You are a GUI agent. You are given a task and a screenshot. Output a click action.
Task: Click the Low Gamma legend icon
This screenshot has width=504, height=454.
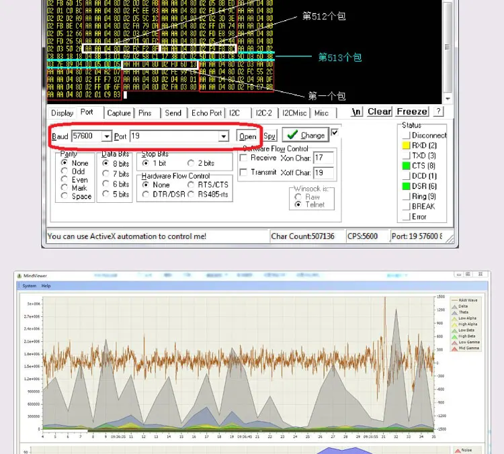(454, 343)
